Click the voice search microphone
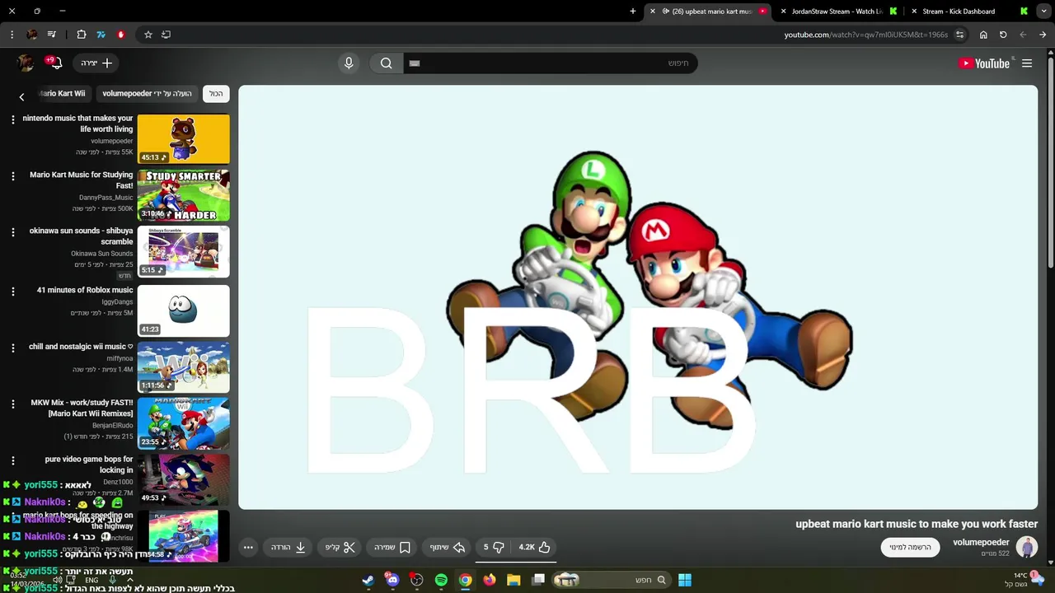 point(349,63)
